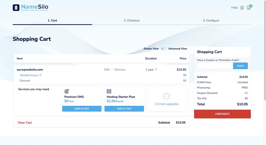
Task: Go to the 1. Cart step tab
Action: pyautogui.click(x=52, y=20)
